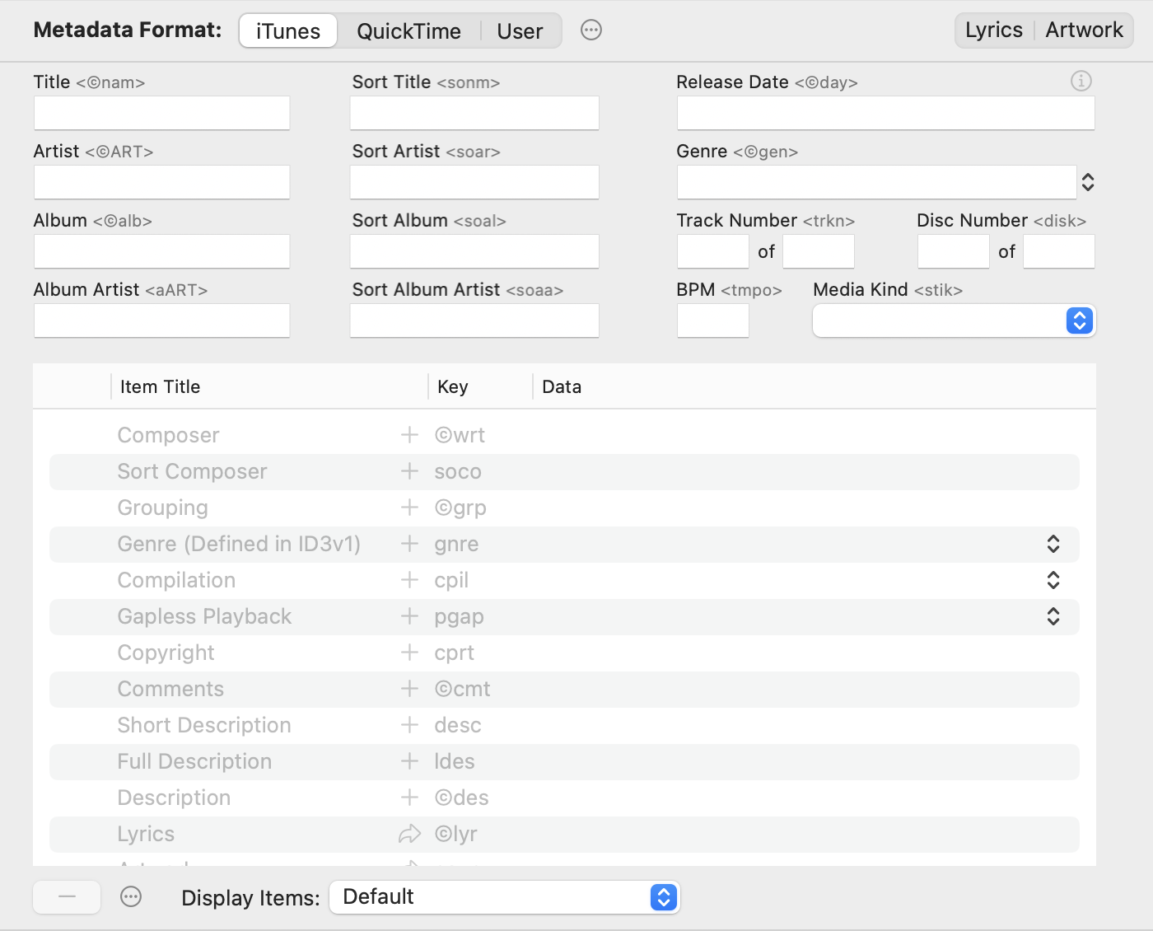Add the Gapless Playback item via plus icon
The width and height of the screenshot is (1153, 931).
tap(409, 616)
